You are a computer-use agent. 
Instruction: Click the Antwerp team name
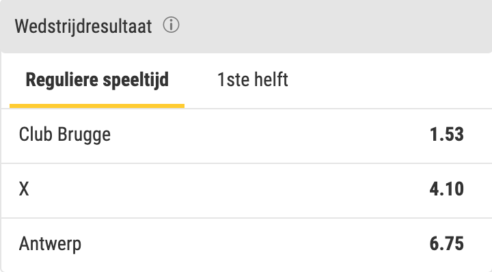point(50,244)
